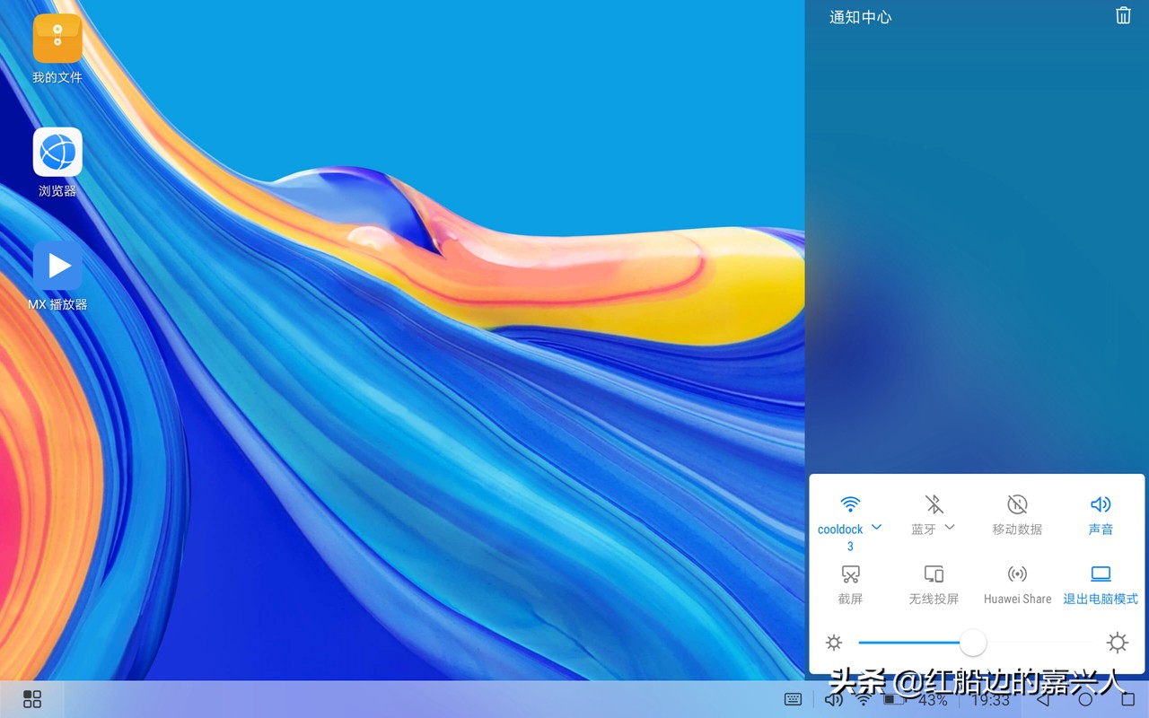
Task: Click the taskbar Wi-Fi status icon
Action: point(864,699)
